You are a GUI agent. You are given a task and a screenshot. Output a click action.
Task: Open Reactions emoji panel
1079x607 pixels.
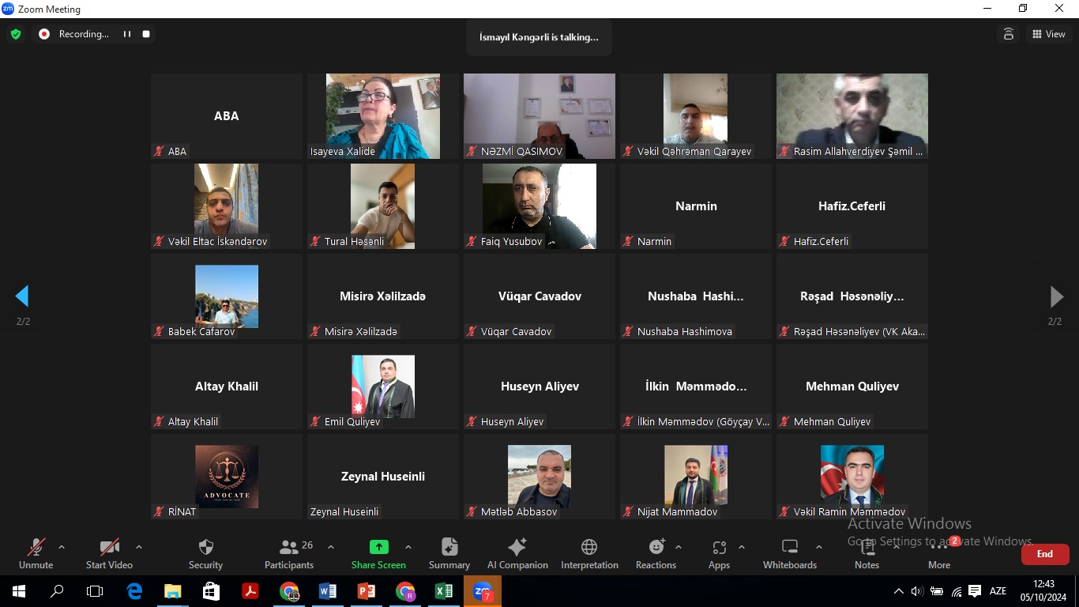(656, 553)
